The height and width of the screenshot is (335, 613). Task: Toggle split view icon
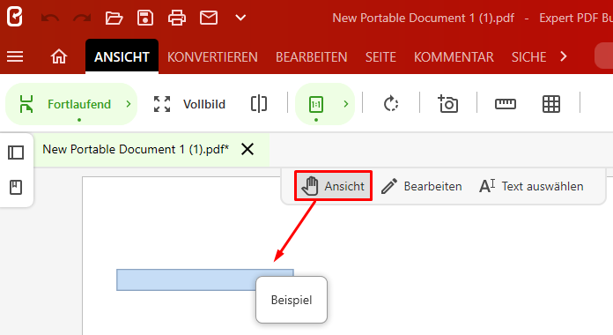click(259, 104)
